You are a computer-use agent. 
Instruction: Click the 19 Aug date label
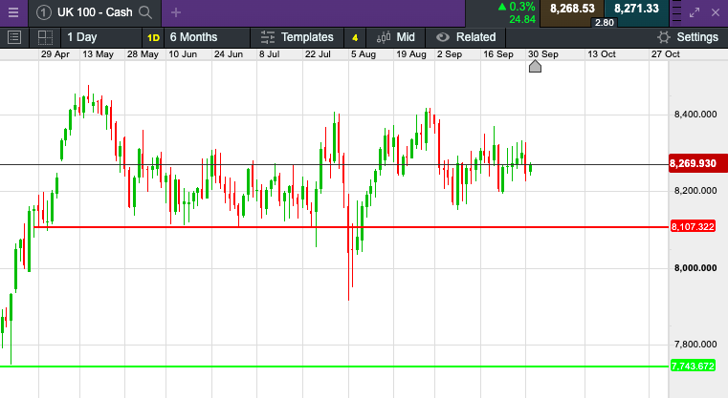click(411, 54)
